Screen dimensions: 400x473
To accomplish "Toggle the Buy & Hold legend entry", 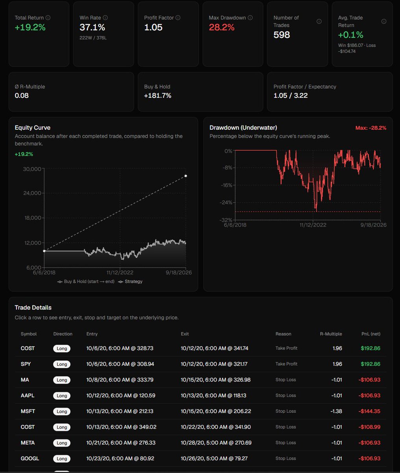I will [86, 281].
